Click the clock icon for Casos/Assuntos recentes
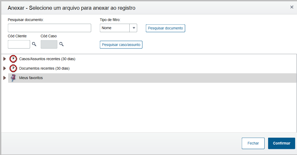The image size is (297, 155). 13,59
